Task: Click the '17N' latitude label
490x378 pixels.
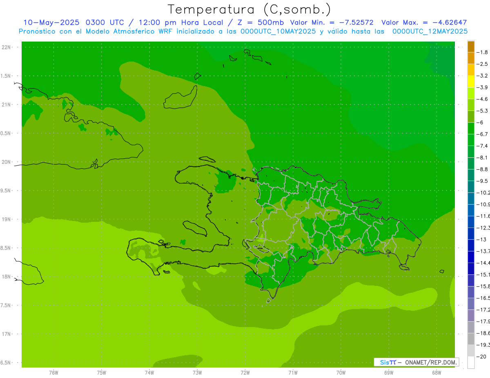Action: click(7, 334)
